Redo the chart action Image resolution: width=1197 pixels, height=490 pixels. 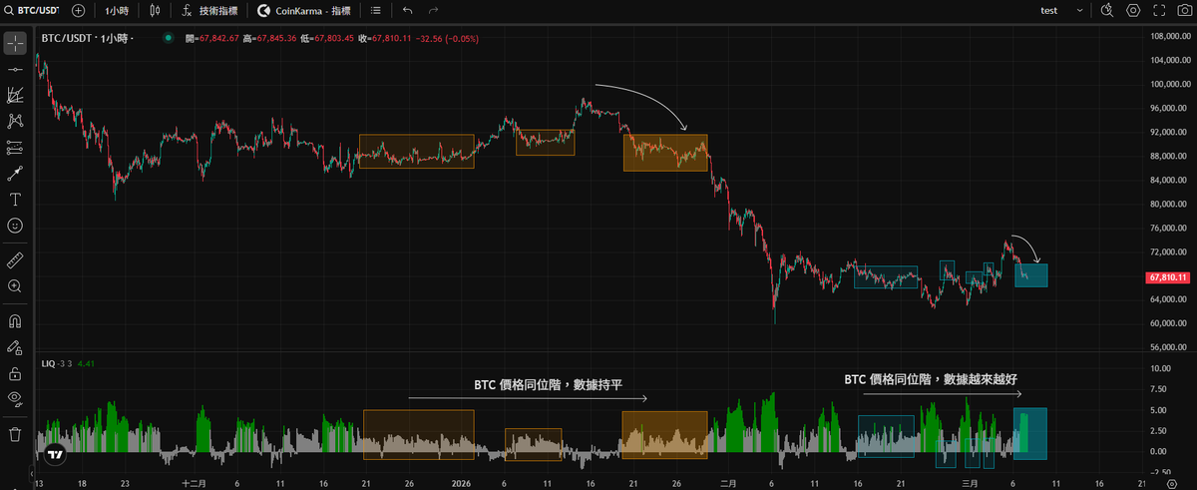pos(433,10)
